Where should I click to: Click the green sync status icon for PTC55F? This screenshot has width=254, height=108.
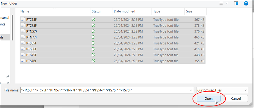tap(93, 19)
